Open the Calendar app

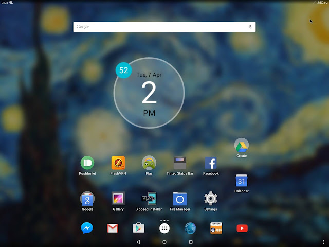coord(242,181)
